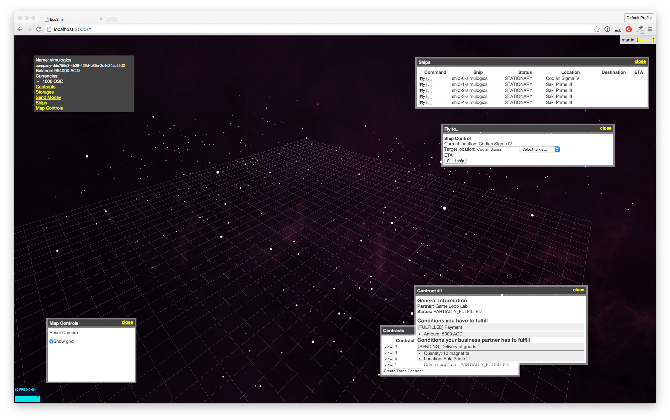Click '[PENDING] Delivery of goods' condition
The height and width of the screenshot is (420, 670).
pos(447,346)
